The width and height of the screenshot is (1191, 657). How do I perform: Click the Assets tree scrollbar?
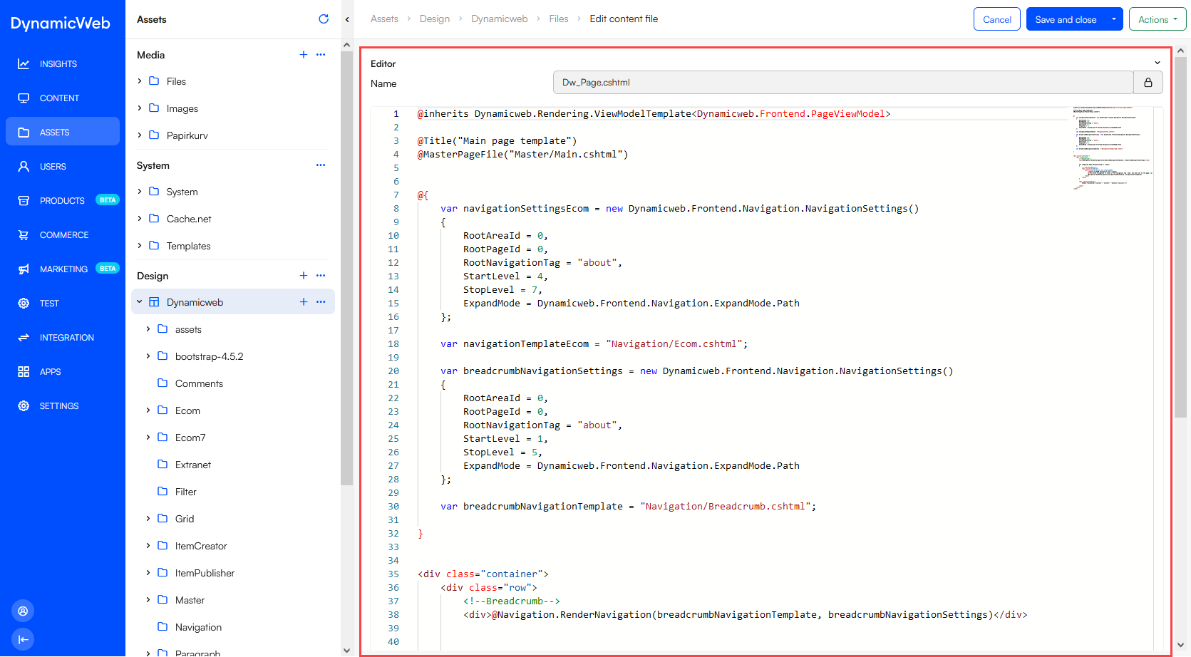point(346,267)
